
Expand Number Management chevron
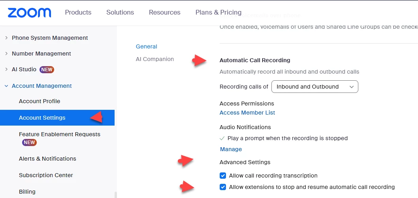tap(6, 54)
